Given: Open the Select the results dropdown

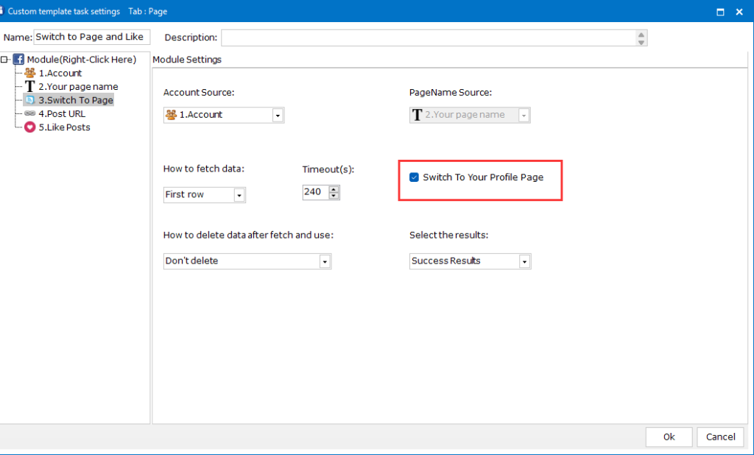Looking at the screenshot, I should [x=524, y=261].
